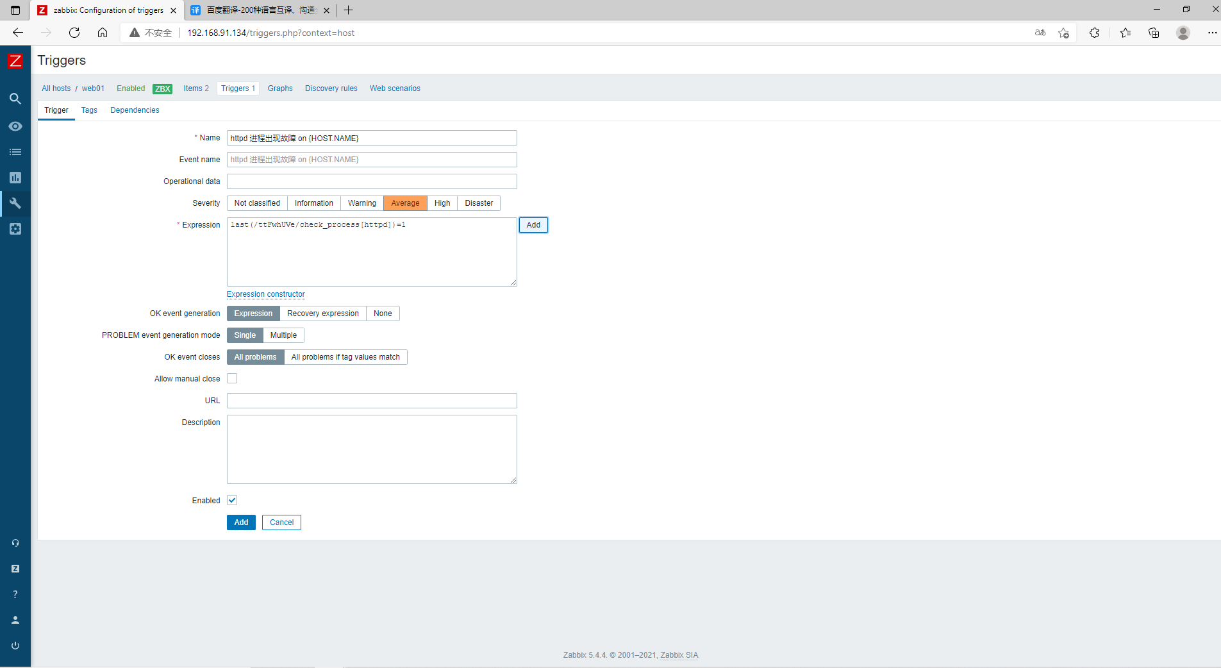Set severity to Warning
The width and height of the screenshot is (1221, 668).
tap(362, 203)
